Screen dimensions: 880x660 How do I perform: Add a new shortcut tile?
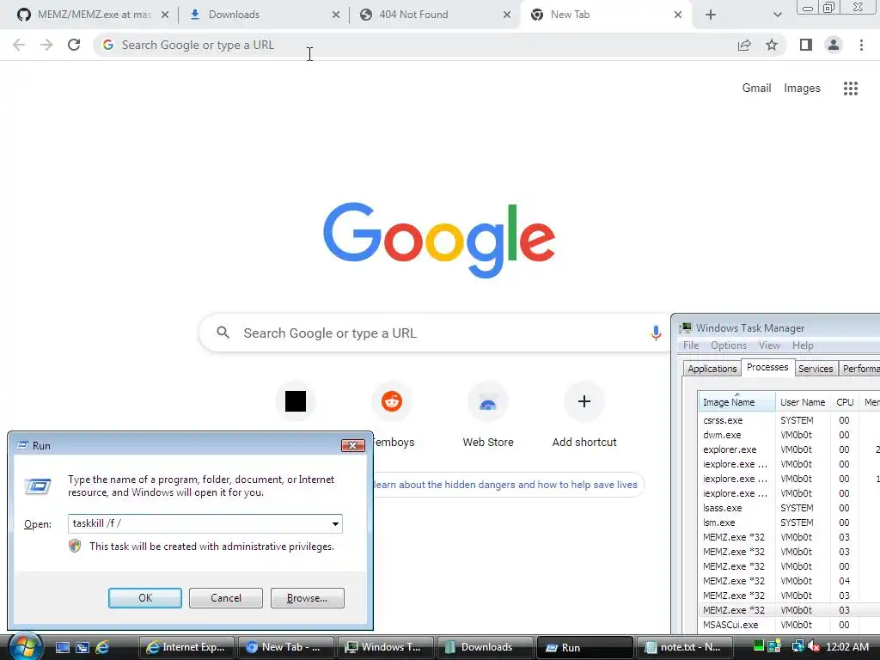coord(584,400)
